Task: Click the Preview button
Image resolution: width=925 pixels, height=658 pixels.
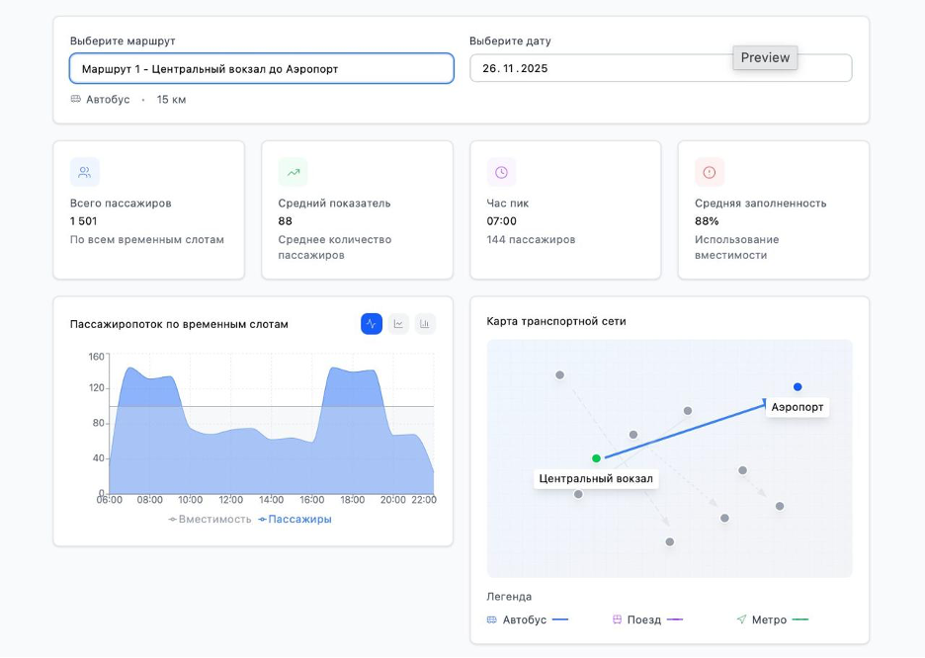Action: tap(765, 57)
